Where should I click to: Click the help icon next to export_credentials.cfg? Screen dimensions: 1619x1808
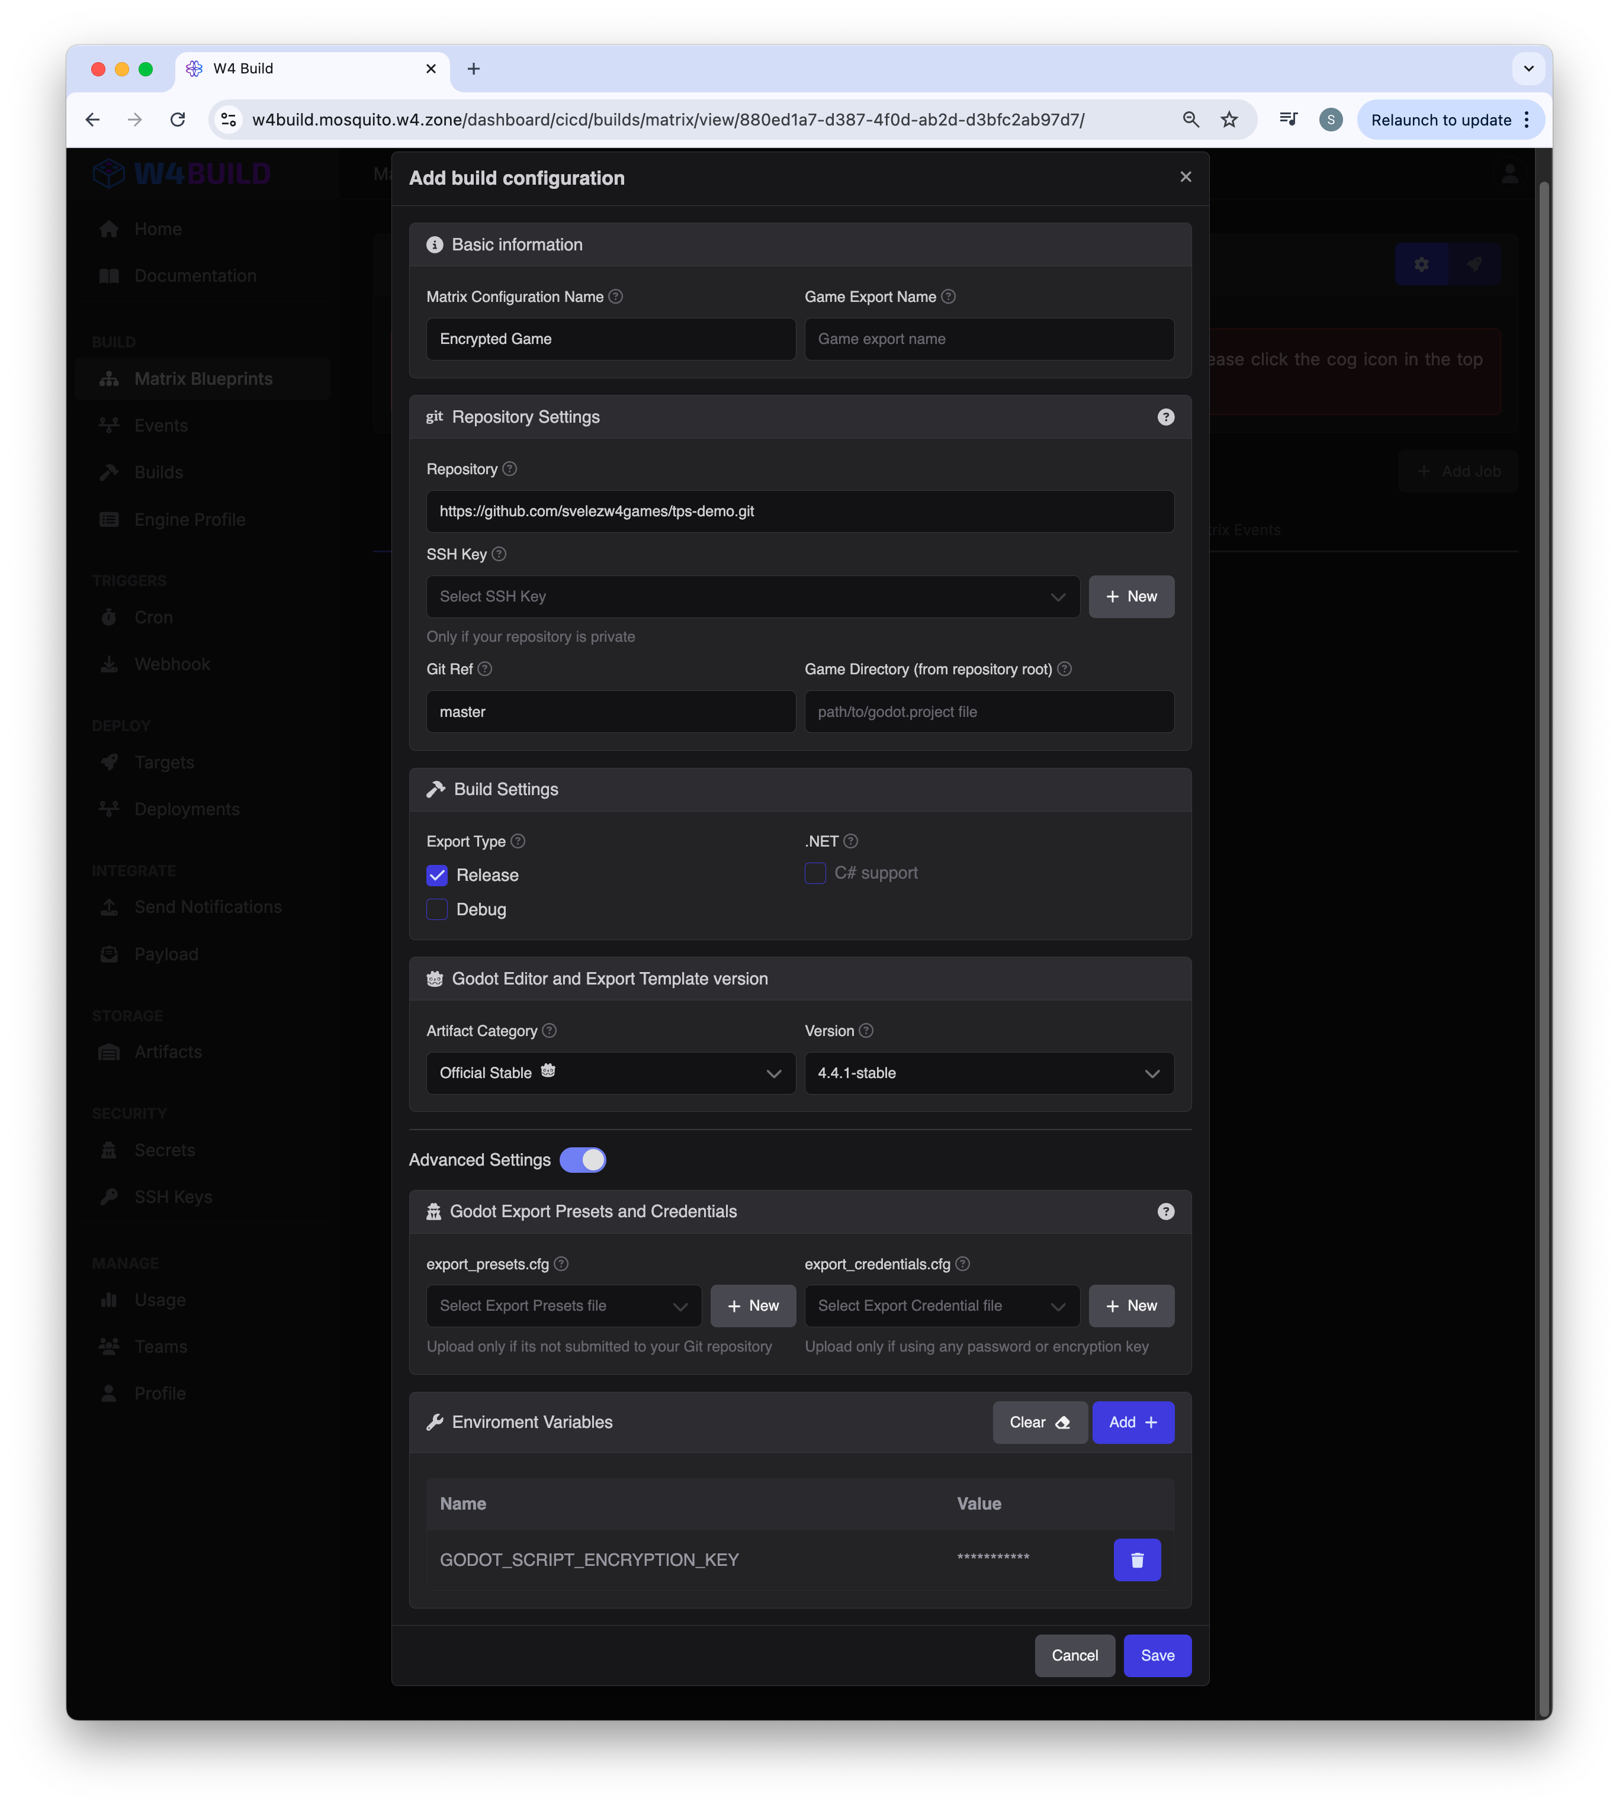(962, 1264)
